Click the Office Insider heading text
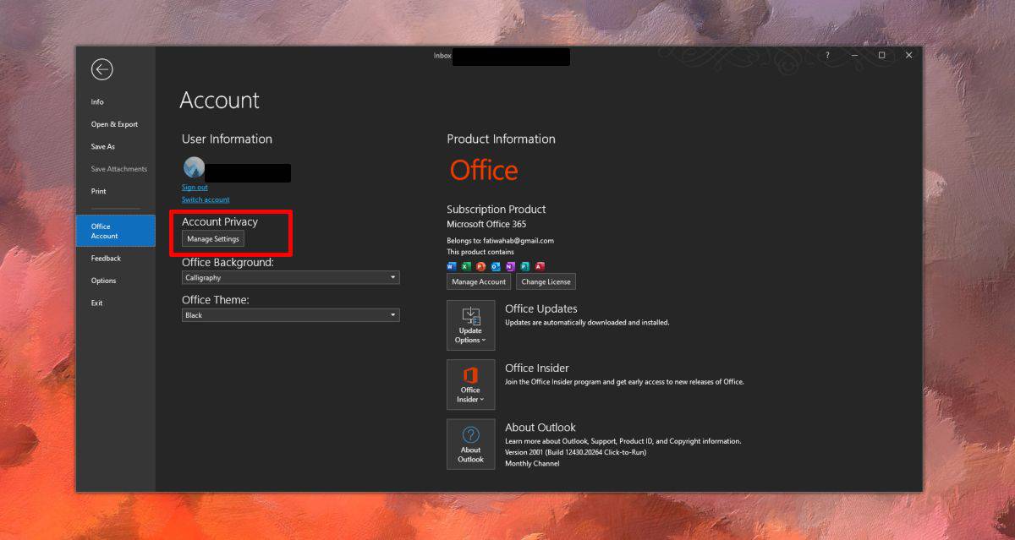The height and width of the screenshot is (540, 1015). click(x=537, y=368)
